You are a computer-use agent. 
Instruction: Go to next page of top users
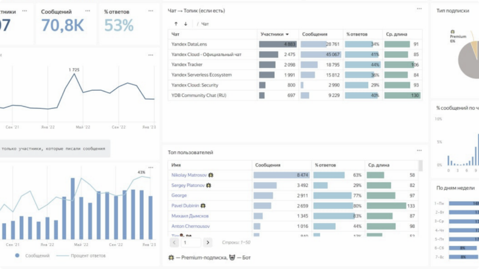pyautogui.click(x=208, y=243)
